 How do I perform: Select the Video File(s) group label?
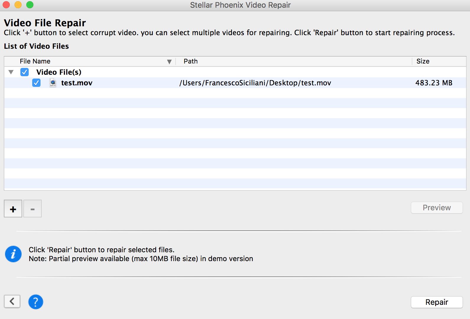[59, 72]
